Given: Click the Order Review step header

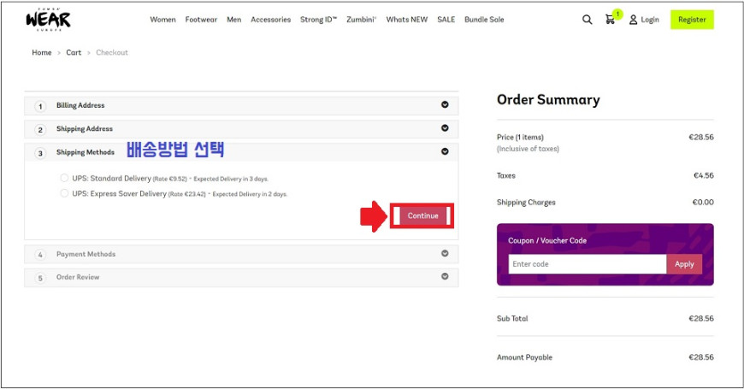Looking at the screenshot, I should click(x=241, y=277).
